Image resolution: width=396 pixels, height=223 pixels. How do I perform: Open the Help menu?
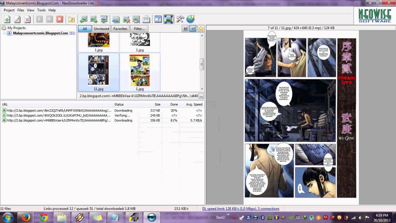coord(52,10)
